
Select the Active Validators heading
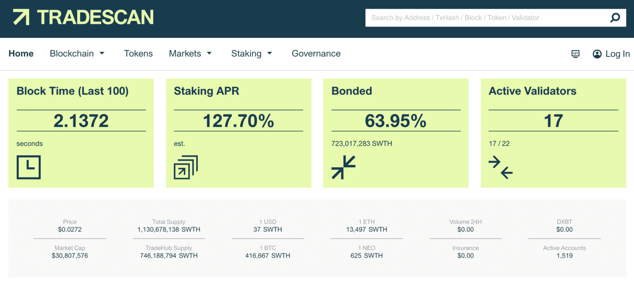click(532, 91)
